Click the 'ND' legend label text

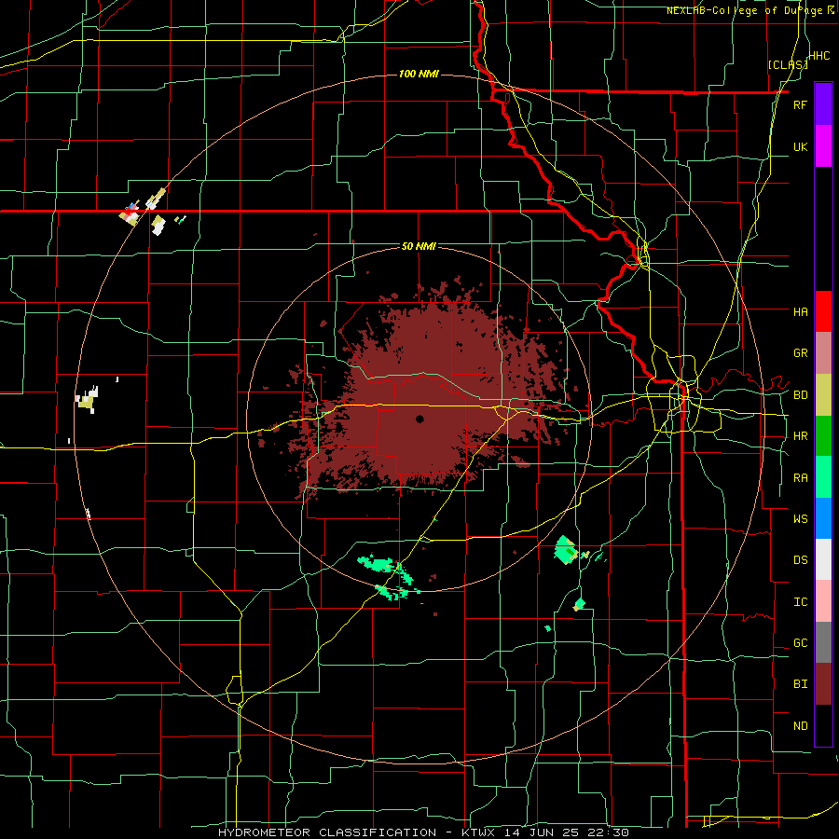(x=800, y=726)
